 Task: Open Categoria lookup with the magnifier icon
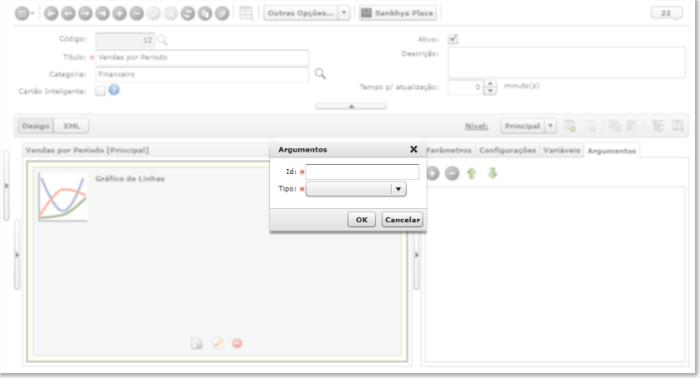320,74
